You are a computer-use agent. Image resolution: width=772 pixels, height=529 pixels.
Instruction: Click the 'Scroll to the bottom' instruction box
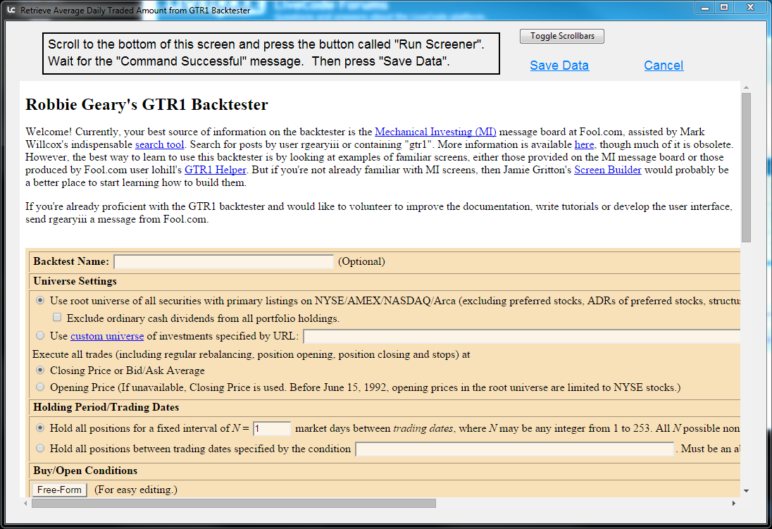click(x=271, y=54)
